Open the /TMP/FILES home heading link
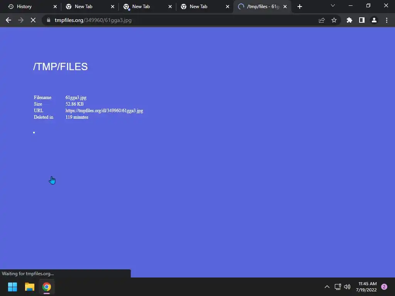Viewport: 395px width, 296px height. coord(61,67)
